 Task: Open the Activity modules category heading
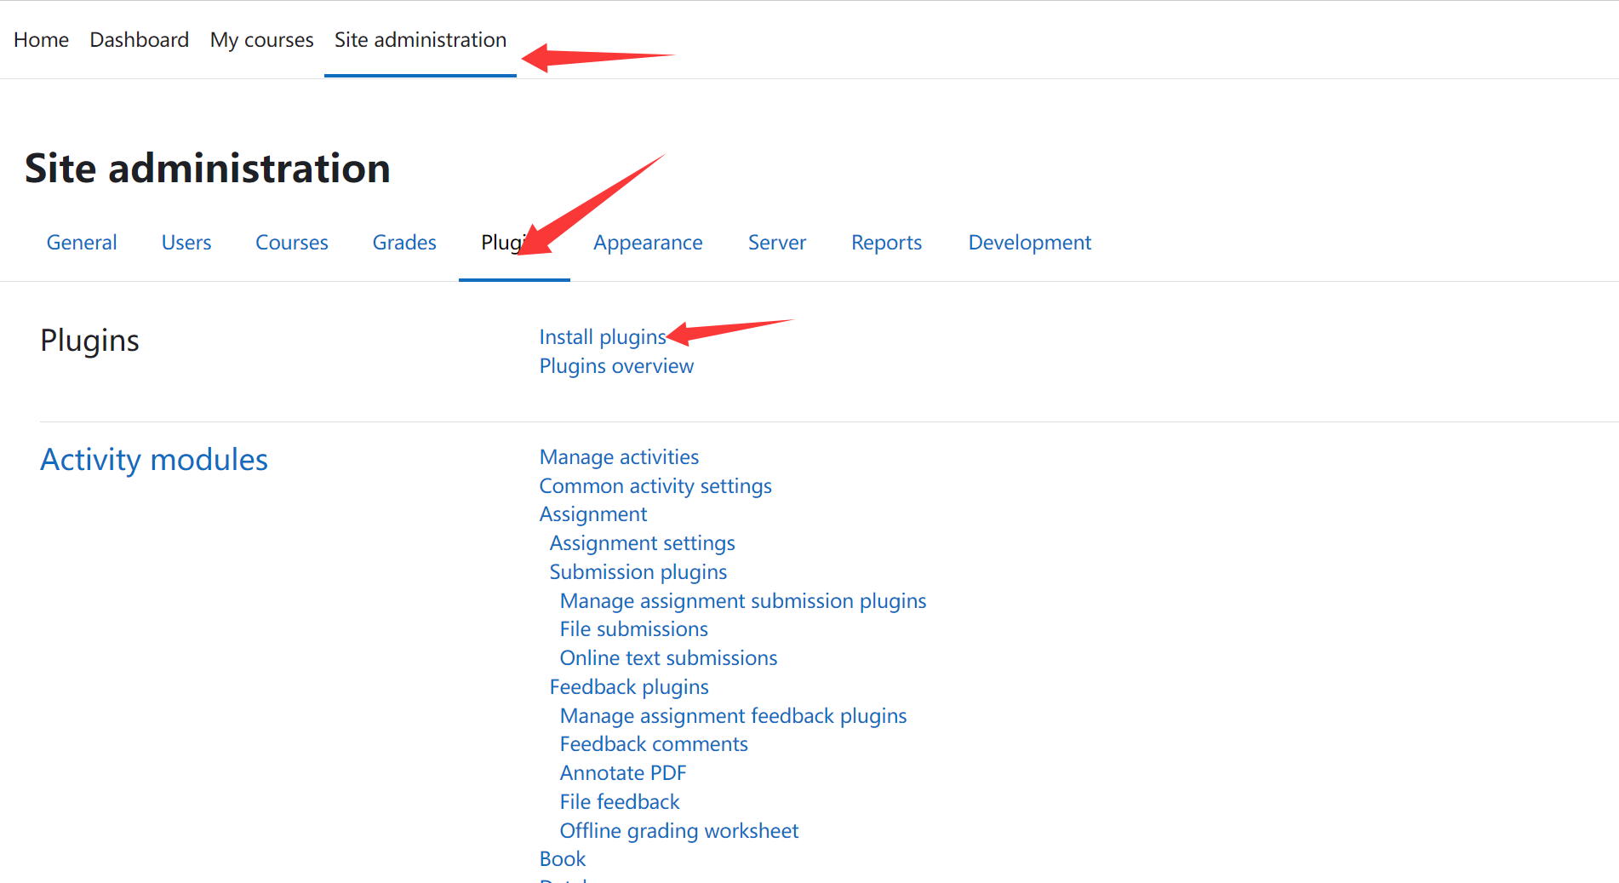pyautogui.click(x=154, y=460)
